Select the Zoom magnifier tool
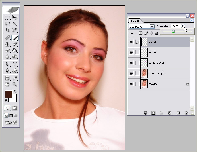Viewport: 197px width, 152px height. click(x=15, y=84)
